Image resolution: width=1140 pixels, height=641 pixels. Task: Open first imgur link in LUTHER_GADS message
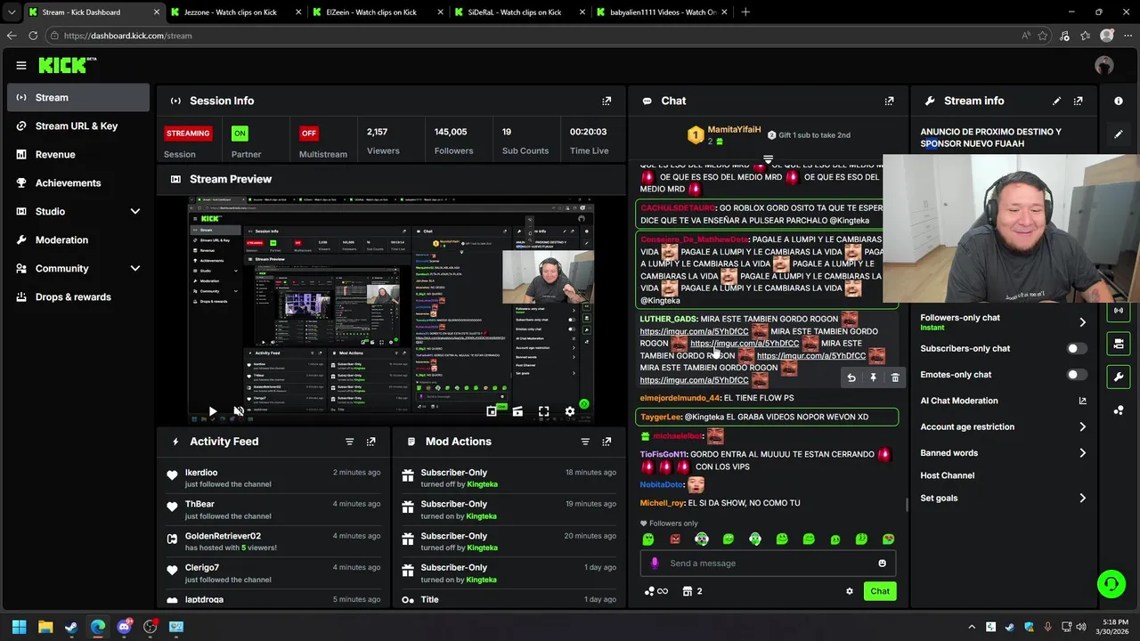tap(694, 331)
